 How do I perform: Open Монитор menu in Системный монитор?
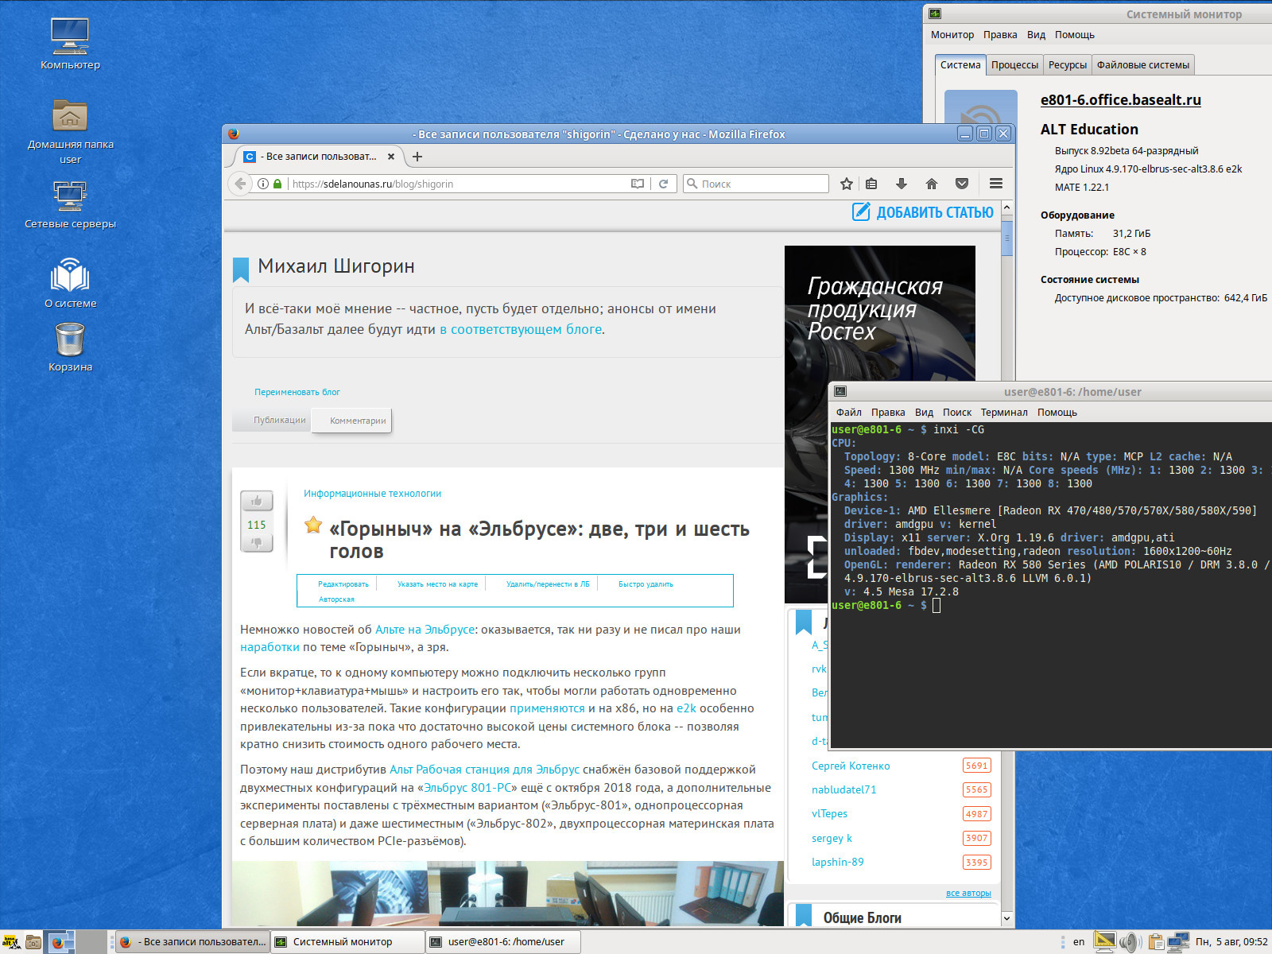tap(952, 35)
